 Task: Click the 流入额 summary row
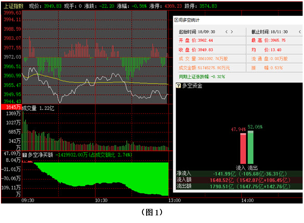[x=238, y=179]
